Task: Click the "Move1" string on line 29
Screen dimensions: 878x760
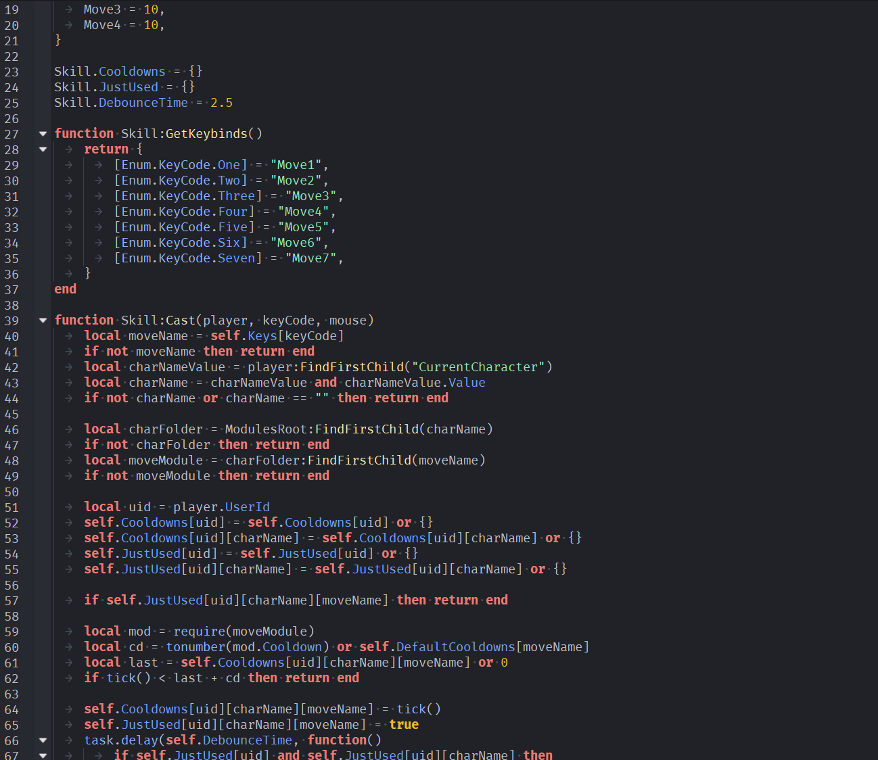Action: [296, 165]
